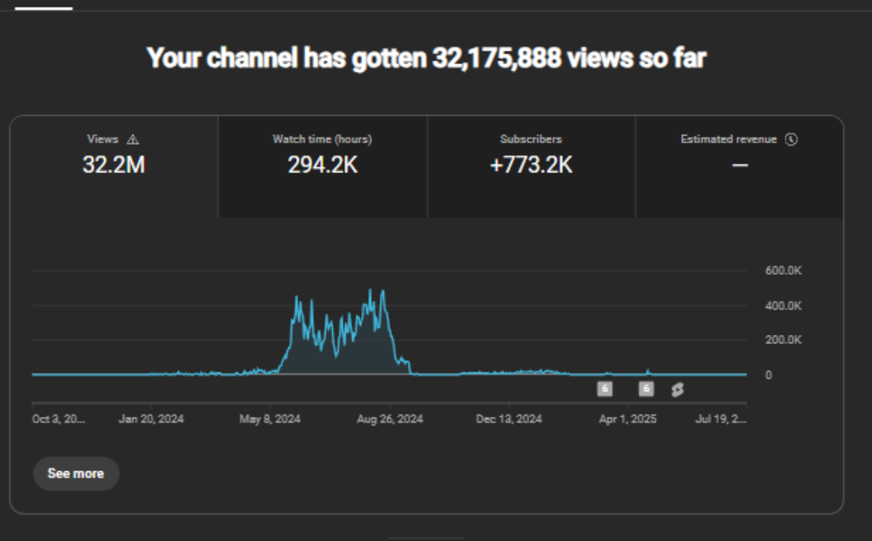Click the +773.2K subscribers value
The height and width of the screenshot is (541, 872).
pos(531,165)
